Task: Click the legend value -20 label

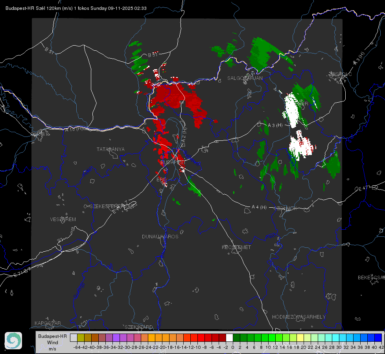Action: (x=162, y=347)
